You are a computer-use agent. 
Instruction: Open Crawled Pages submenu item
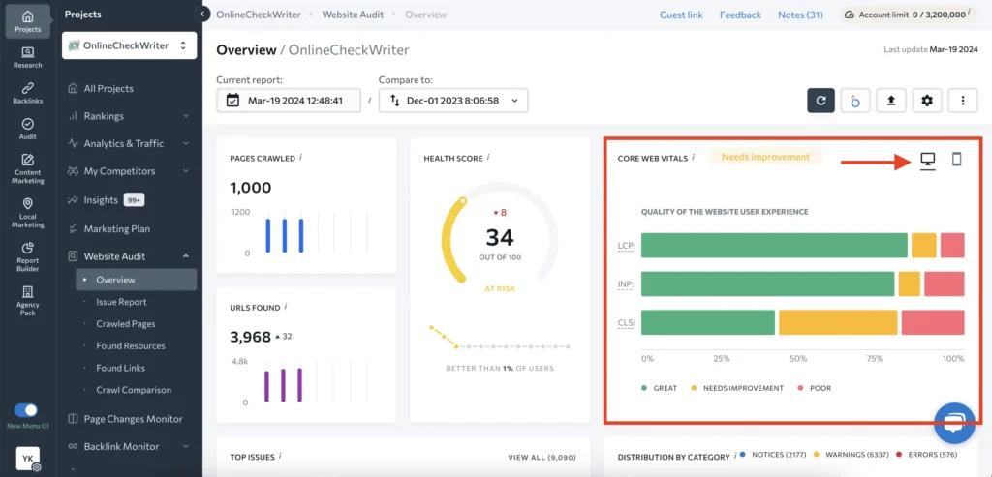click(125, 324)
